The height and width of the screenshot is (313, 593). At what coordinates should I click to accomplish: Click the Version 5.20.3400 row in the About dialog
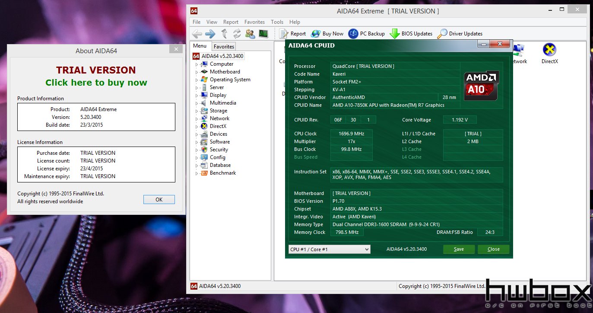click(x=96, y=117)
